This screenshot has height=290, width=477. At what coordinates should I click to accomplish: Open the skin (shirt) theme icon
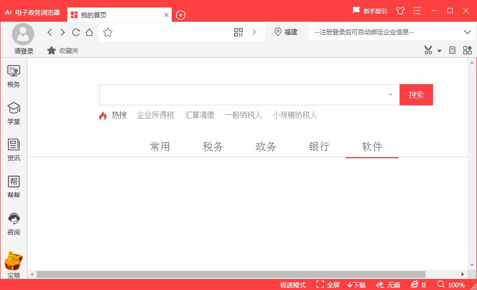click(x=400, y=11)
